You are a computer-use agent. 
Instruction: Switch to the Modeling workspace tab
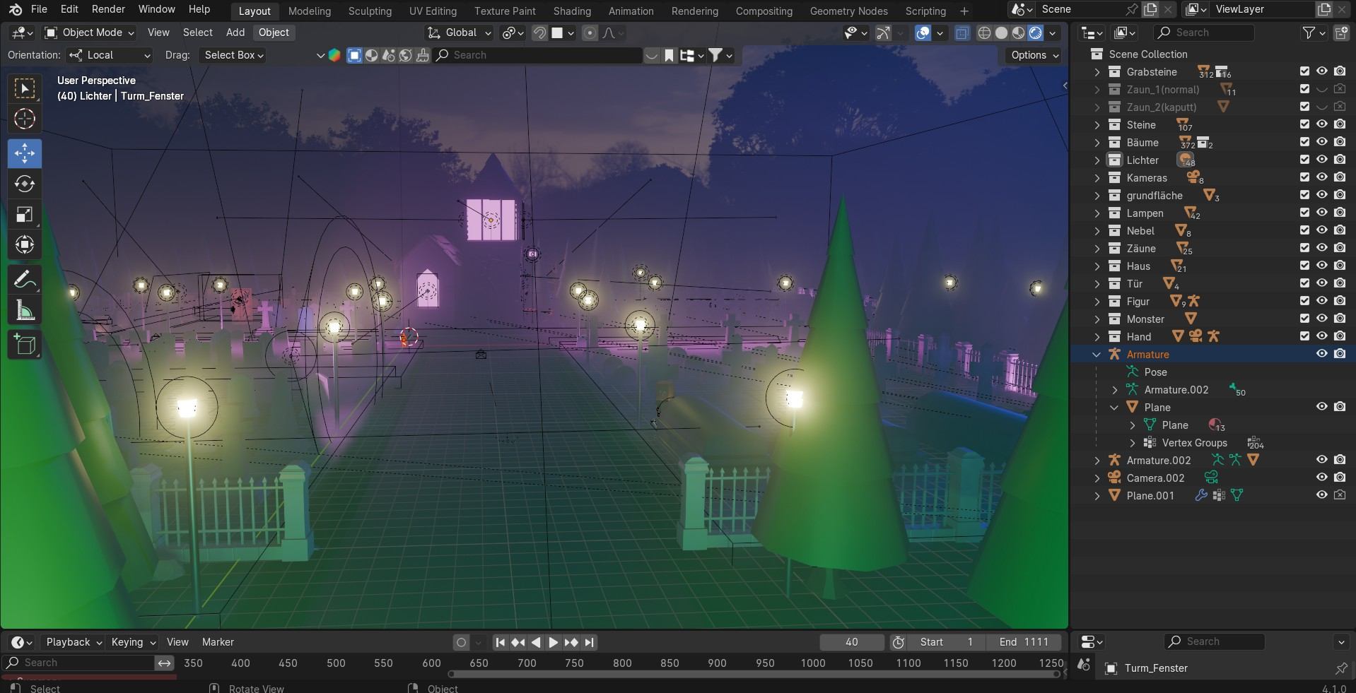310,11
